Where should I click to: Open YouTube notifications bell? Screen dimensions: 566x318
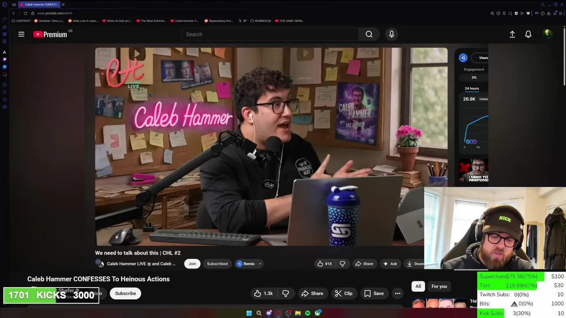[528, 34]
